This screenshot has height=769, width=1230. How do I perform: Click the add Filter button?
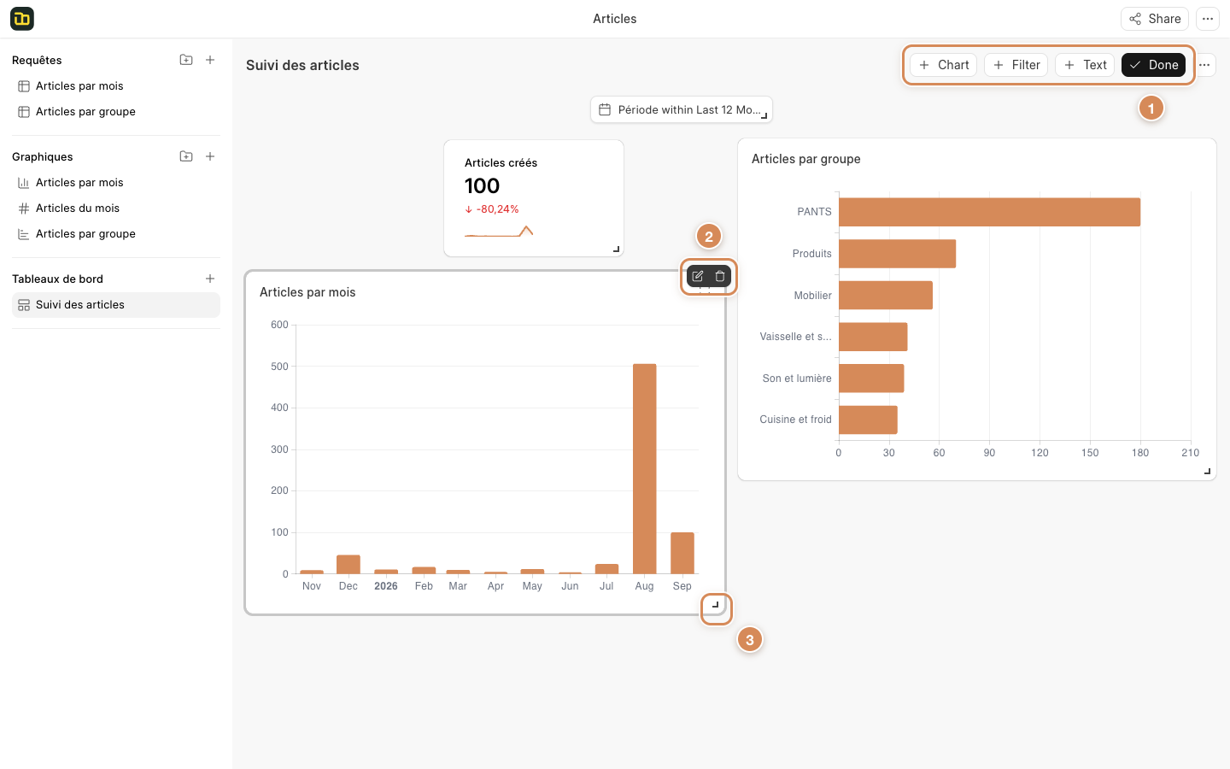1016,65
